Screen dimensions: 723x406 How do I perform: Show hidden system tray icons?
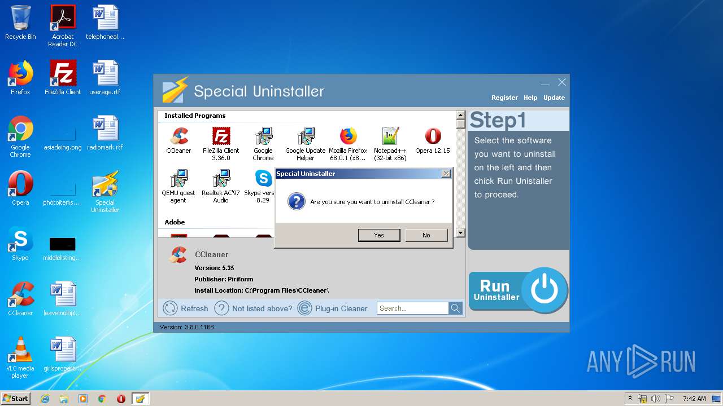coord(630,399)
